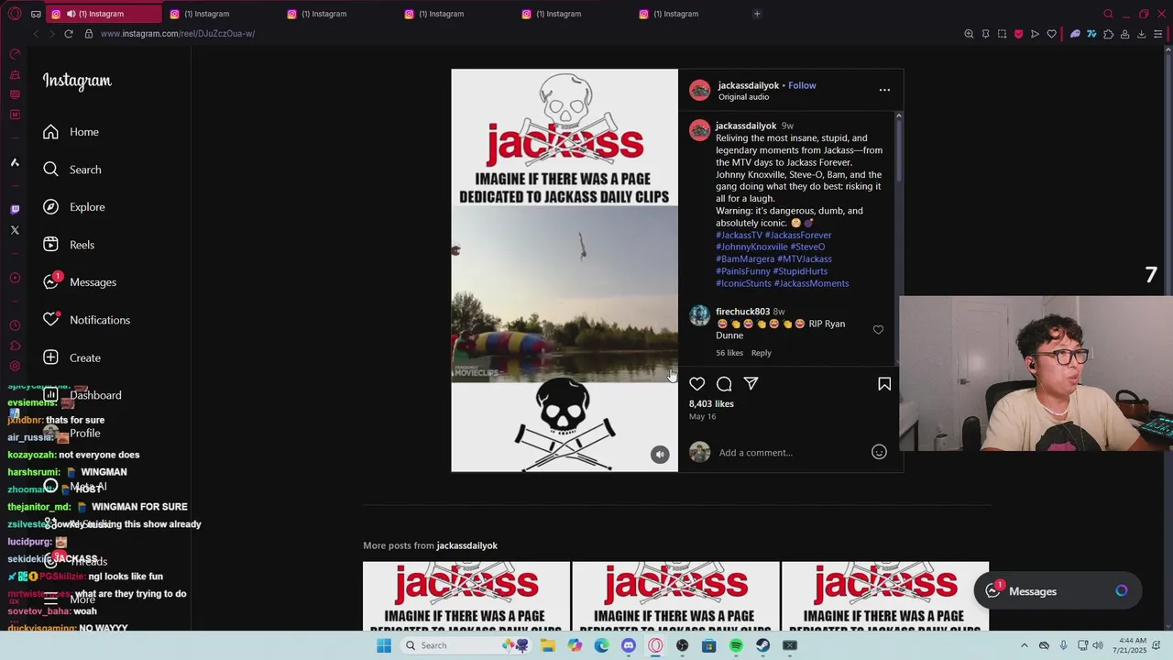Open Notifications in sidebar
Screen dimensions: 1173x660
pyautogui.click(x=86, y=320)
